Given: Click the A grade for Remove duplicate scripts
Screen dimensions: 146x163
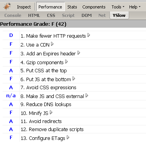Looking at the screenshot, I should click(x=11, y=129).
